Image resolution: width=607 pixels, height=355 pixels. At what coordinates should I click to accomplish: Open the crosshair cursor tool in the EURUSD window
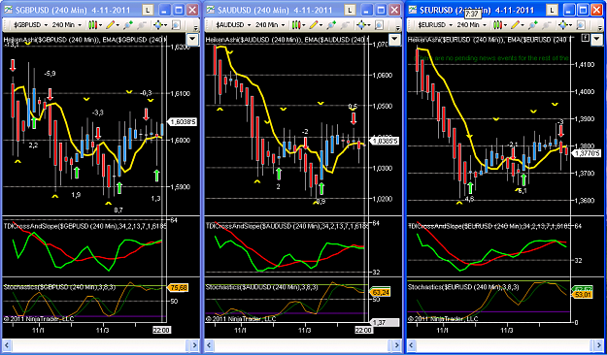564,25
